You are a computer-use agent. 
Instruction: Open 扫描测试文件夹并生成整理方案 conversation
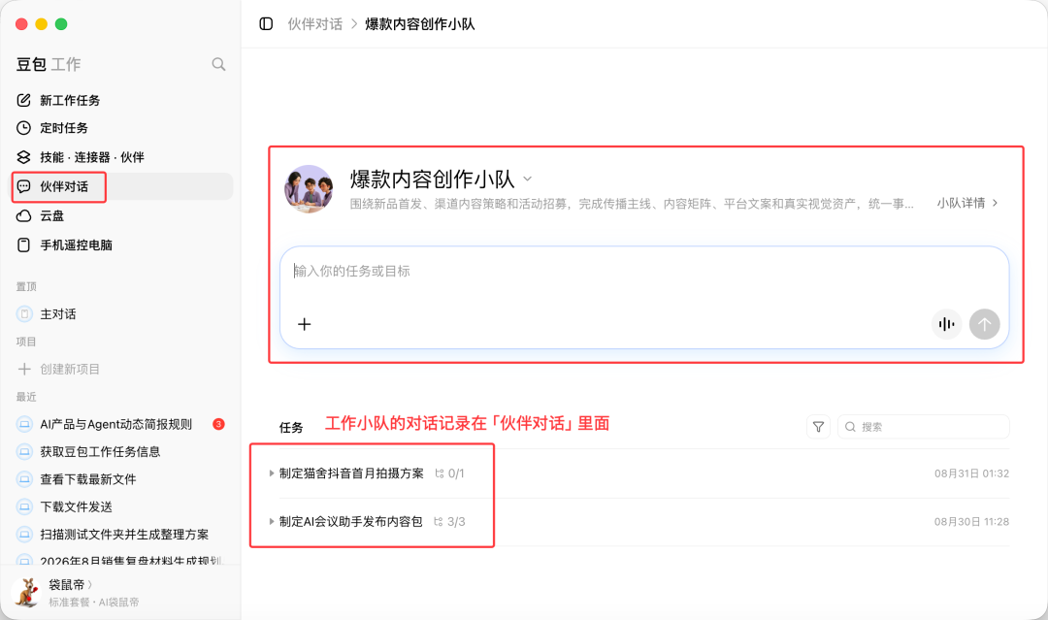pos(122,534)
